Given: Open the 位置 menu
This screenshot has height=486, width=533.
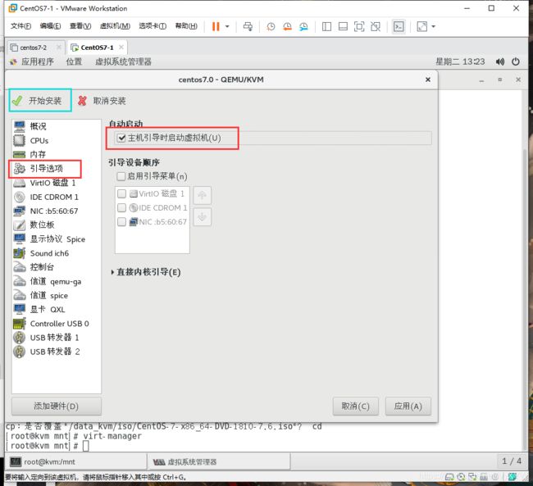Looking at the screenshot, I should (74, 61).
